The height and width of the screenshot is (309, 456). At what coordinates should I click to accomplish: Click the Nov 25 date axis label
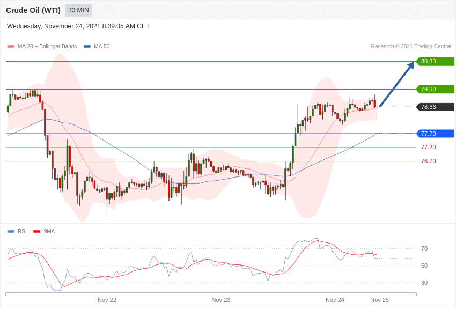pos(379,300)
